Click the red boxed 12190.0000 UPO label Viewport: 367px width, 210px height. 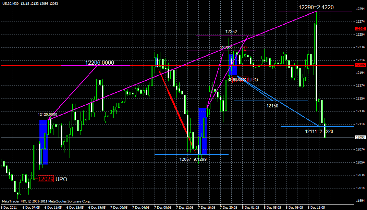[x=240, y=79]
